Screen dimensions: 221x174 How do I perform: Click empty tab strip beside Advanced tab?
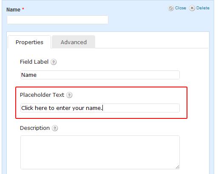coord(152,42)
